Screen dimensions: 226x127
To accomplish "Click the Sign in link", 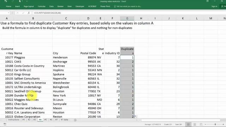I will 214,6.
